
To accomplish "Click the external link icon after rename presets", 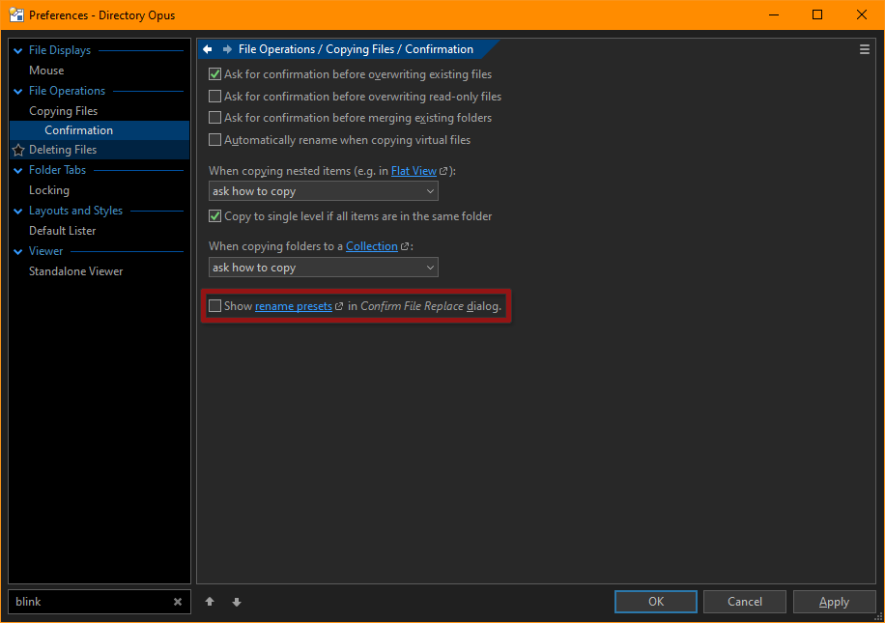I will pos(339,306).
